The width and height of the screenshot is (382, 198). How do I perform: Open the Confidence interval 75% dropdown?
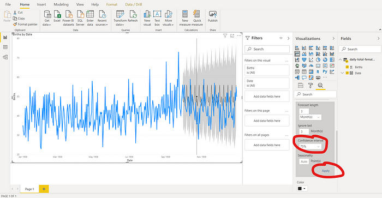click(x=310, y=147)
